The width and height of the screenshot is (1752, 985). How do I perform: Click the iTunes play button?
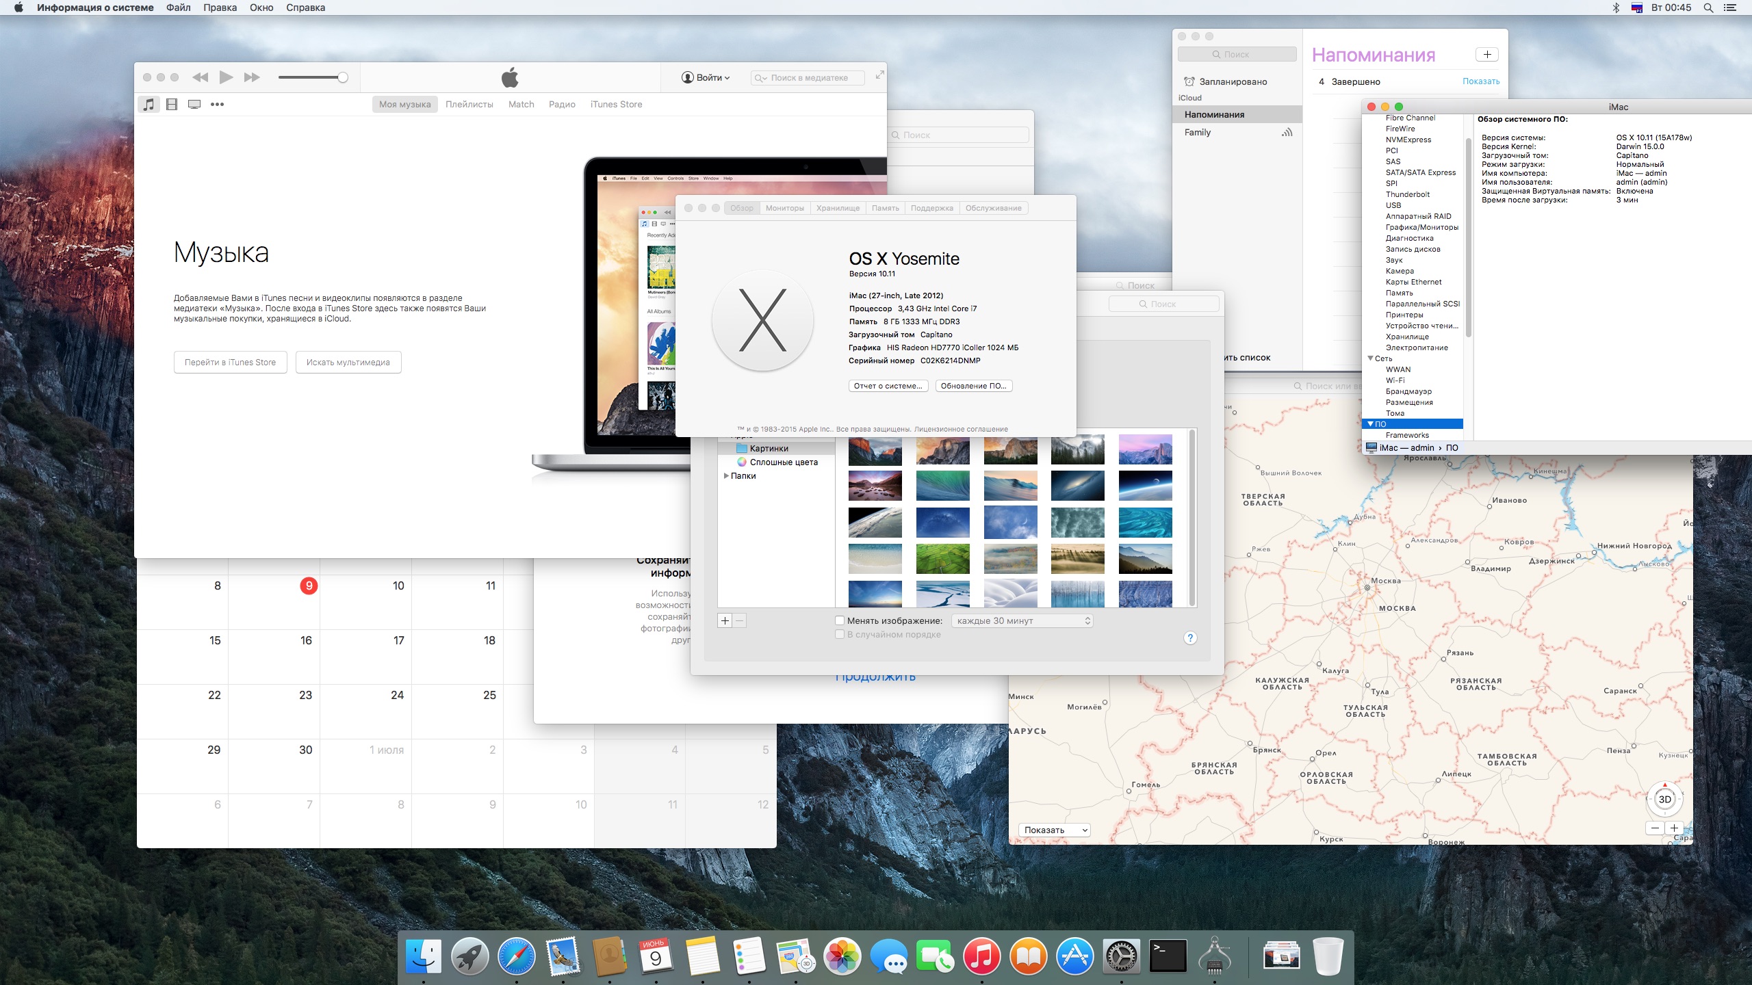pyautogui.click(x=226, y=77)
